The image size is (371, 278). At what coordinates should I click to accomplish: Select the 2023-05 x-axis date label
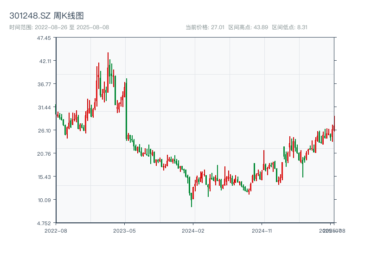tap(125, 230)
